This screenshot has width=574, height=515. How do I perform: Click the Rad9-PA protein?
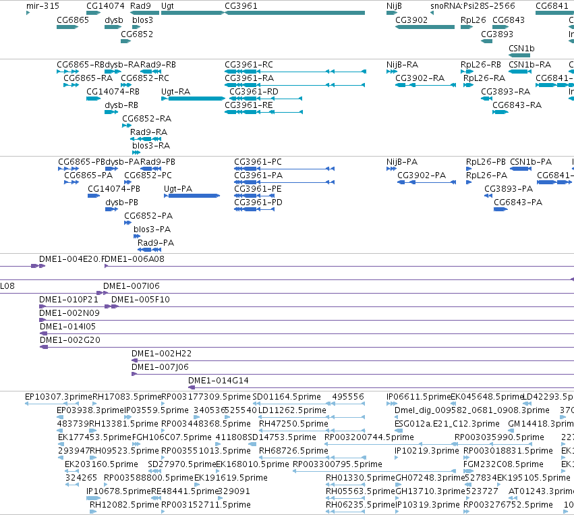[x=149, y=250]
